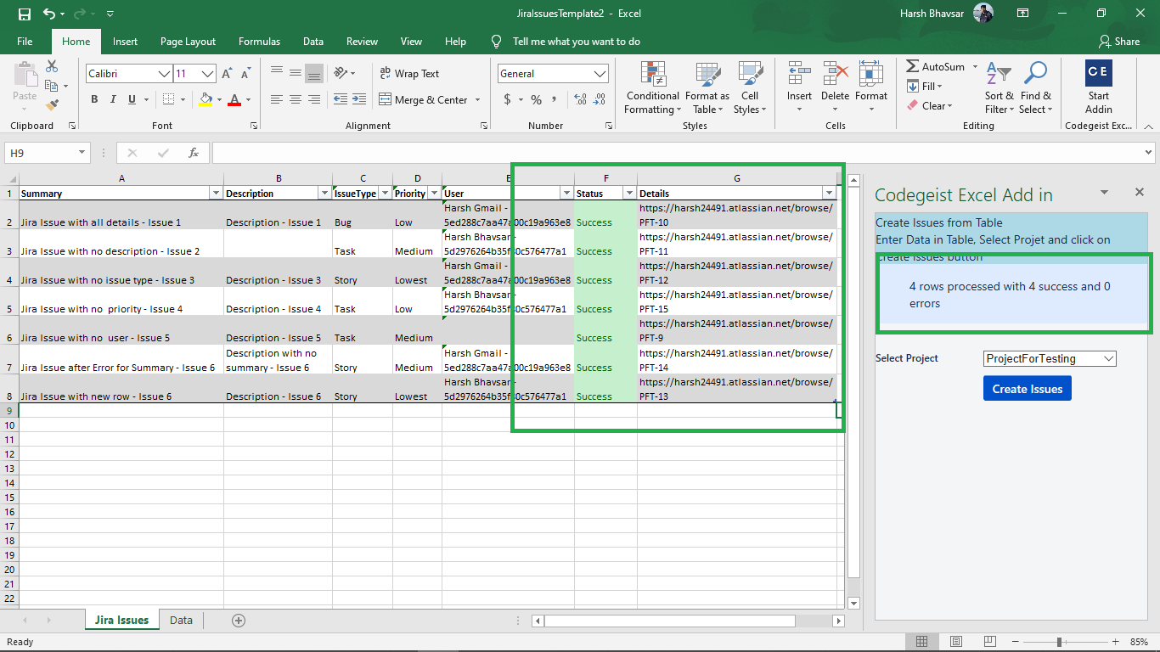
Task: Open Find & Select
Action: (1035, 88)
